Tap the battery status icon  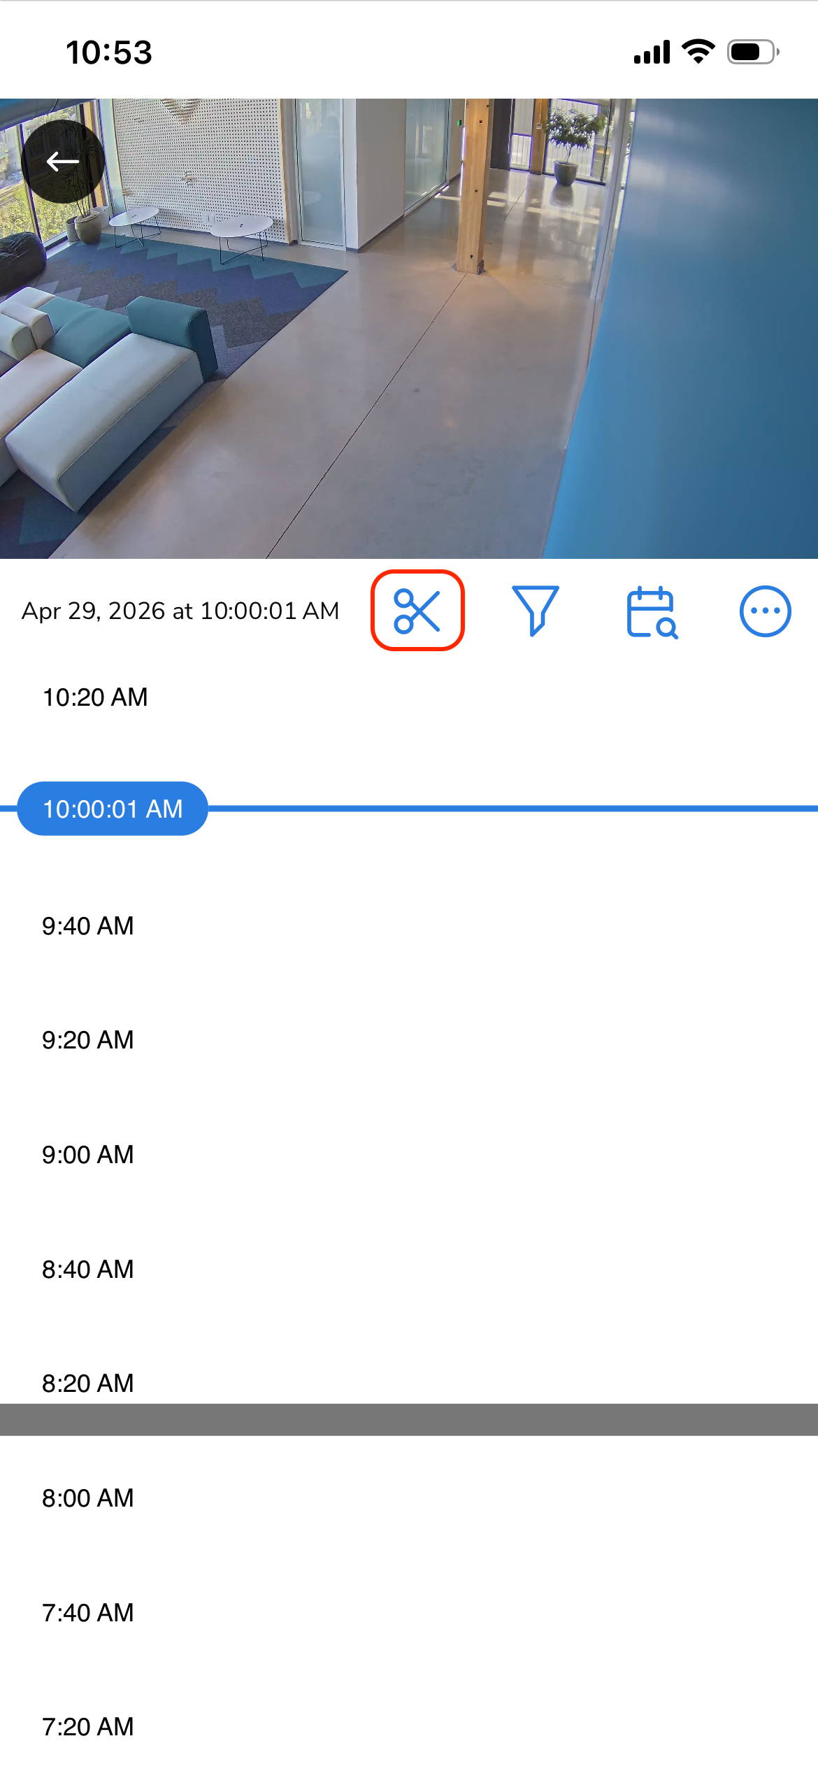coord(754,52)
